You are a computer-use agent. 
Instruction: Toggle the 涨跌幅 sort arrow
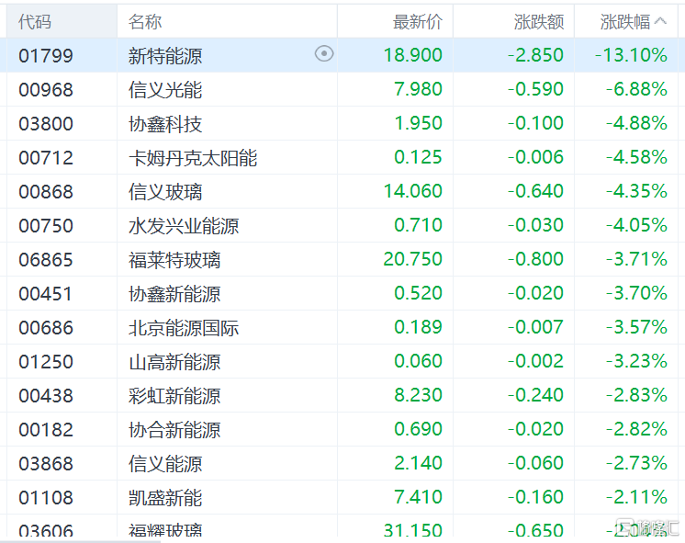660,21
